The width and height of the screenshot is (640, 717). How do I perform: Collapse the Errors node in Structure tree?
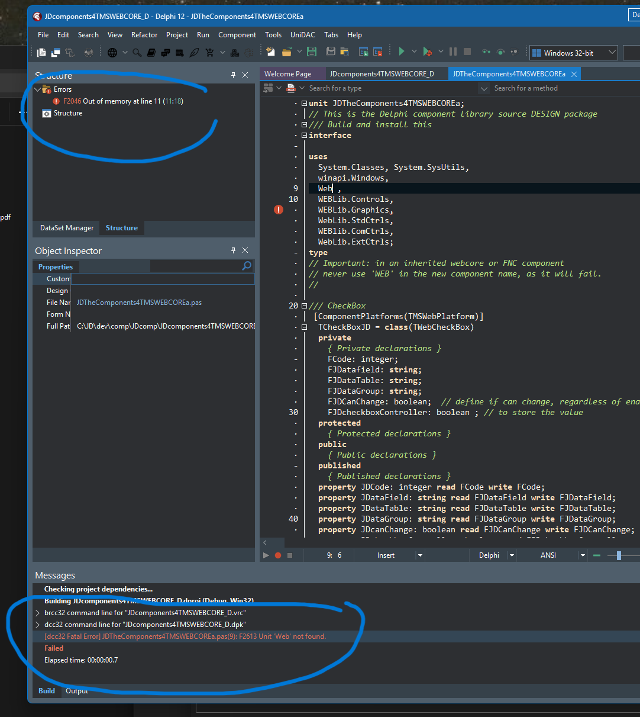point(38,89)
